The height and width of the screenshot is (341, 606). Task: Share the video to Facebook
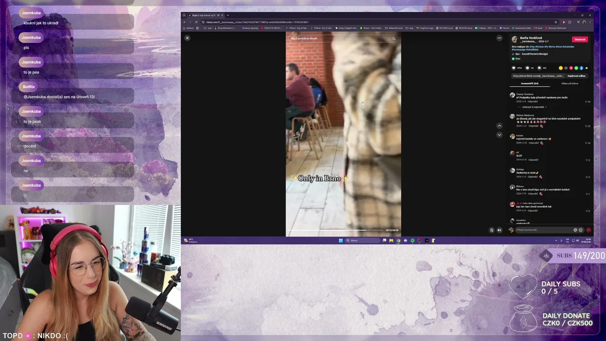[x=581, y=68]
